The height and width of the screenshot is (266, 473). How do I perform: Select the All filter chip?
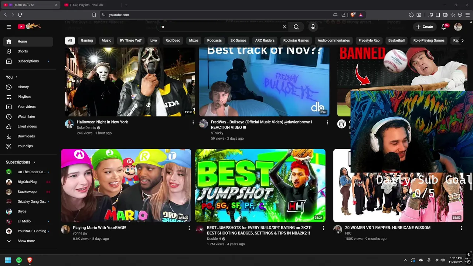click(70, 40)
